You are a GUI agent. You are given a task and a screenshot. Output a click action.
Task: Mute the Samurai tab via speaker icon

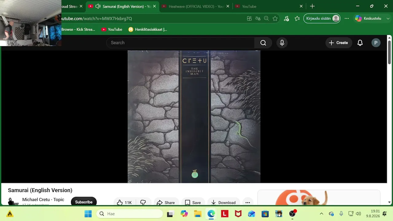(98, 6)
